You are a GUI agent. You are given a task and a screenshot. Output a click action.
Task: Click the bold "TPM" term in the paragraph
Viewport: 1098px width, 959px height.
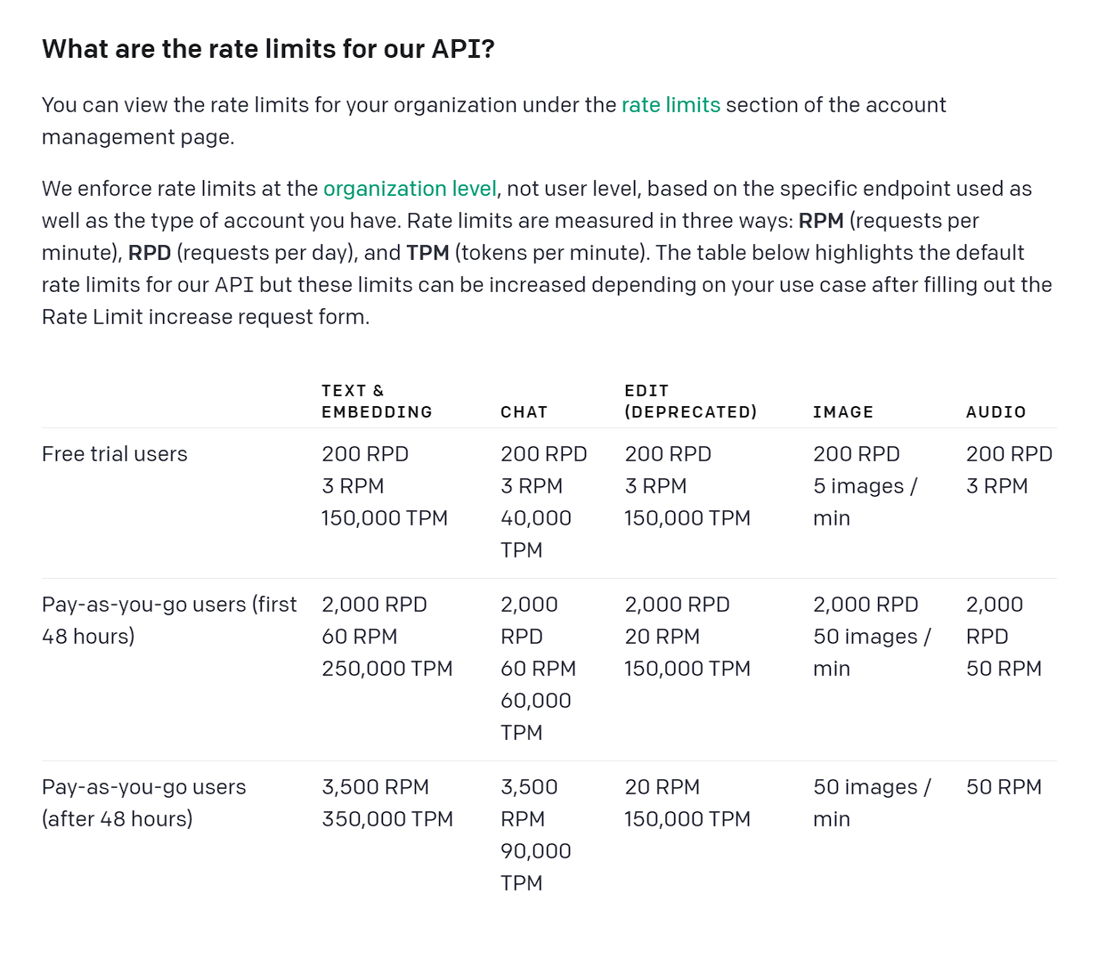427,253
